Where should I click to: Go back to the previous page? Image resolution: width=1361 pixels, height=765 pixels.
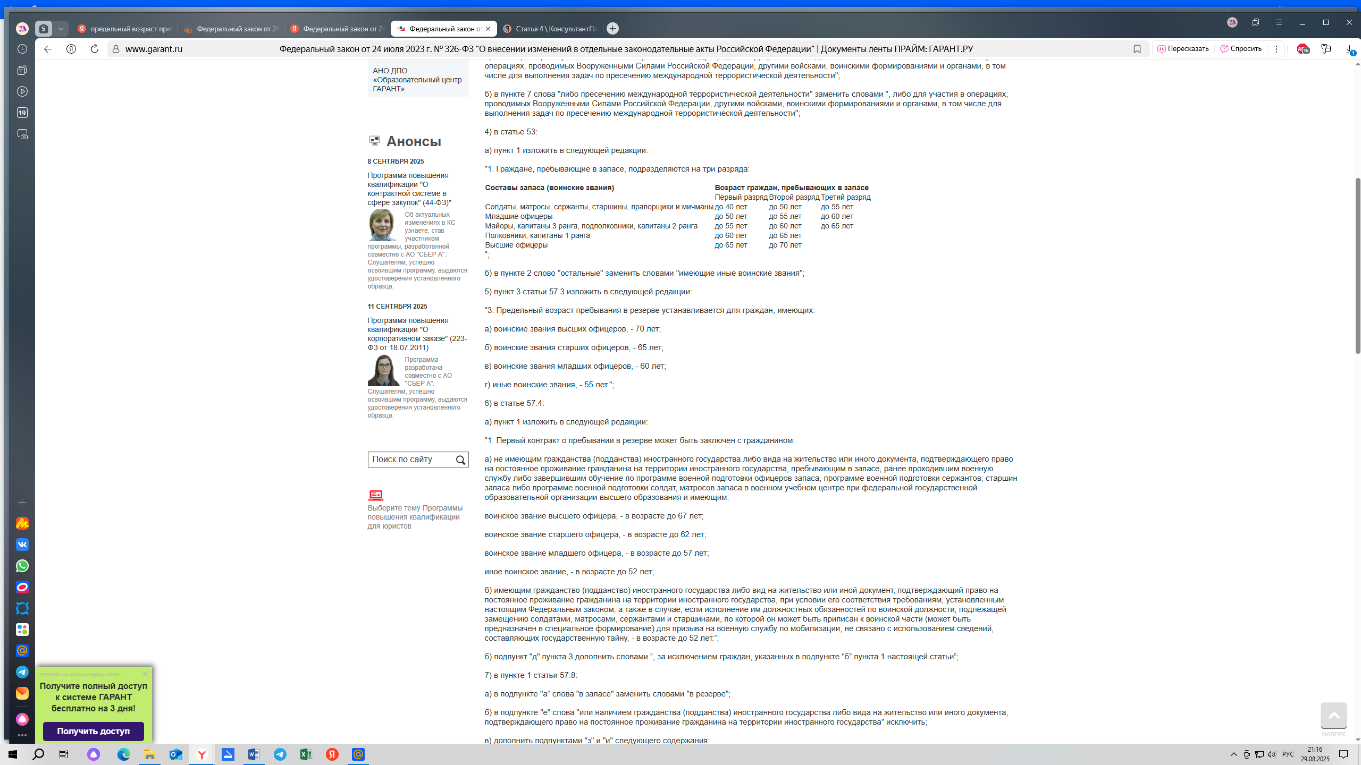(x=48, y=49)
